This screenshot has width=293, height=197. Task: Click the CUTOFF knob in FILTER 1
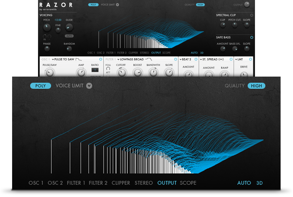[122, 73]
